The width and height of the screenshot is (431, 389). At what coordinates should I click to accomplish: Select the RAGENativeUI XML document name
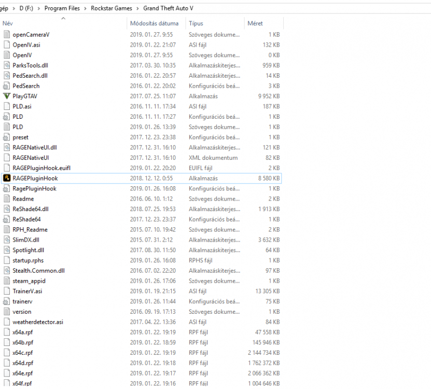[31, 158]
